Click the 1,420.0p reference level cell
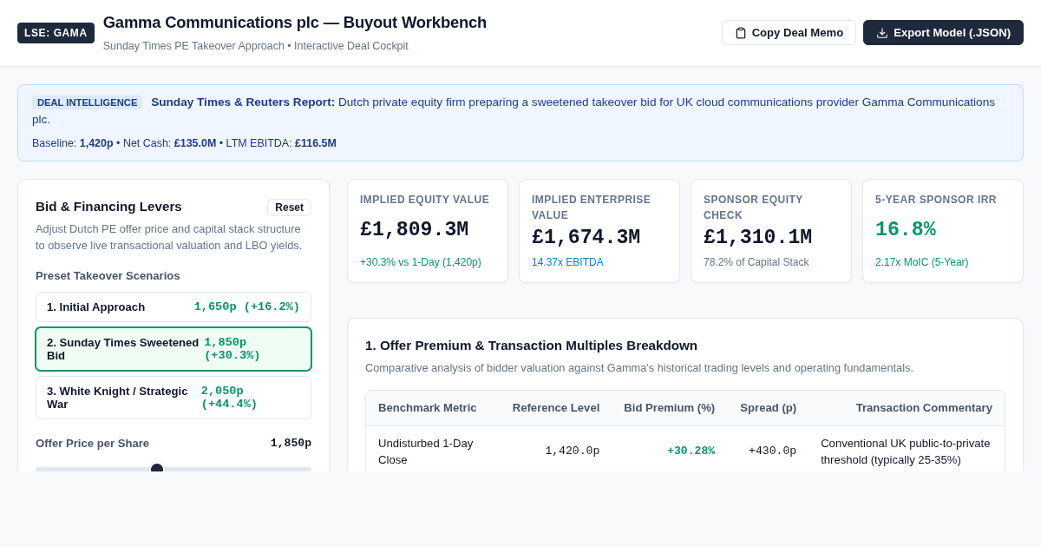1041x547 pixels. 572,451
